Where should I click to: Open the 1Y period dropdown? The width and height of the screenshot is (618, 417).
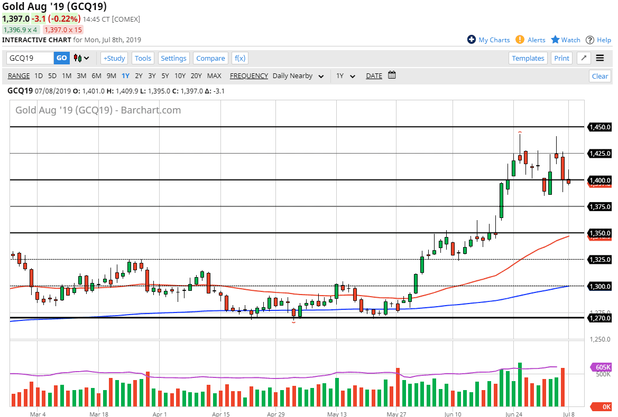point(346,75)
